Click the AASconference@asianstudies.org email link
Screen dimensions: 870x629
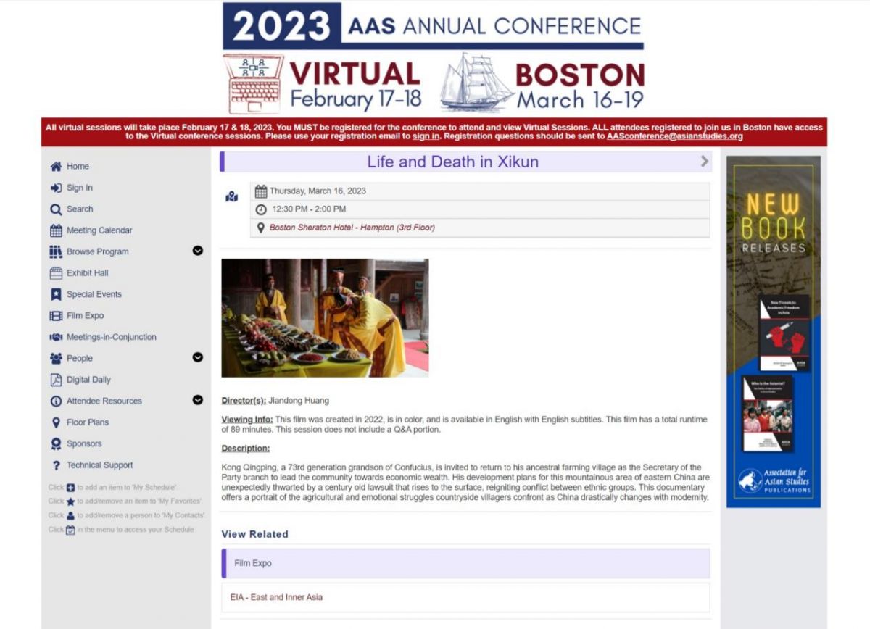674,136
